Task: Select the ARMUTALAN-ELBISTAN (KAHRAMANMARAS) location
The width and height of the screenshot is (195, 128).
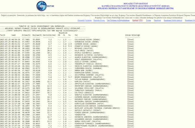Action: pyautogui.click(x=93, y=84)
